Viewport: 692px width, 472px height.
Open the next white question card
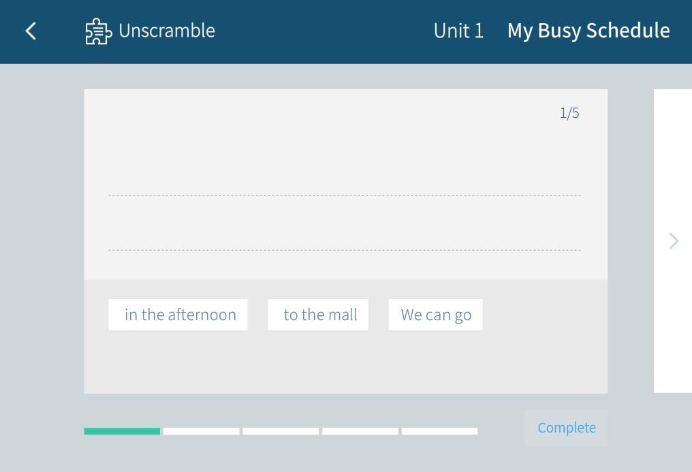point(673,170)
